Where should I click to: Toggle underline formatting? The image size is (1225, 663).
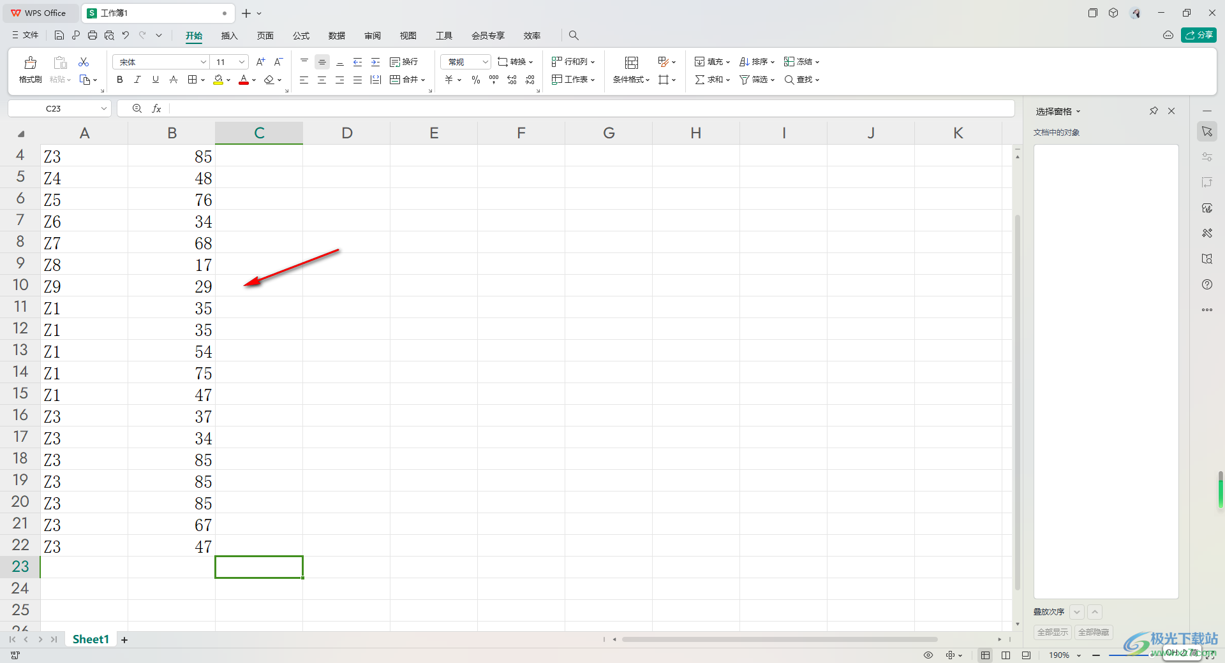156,80
